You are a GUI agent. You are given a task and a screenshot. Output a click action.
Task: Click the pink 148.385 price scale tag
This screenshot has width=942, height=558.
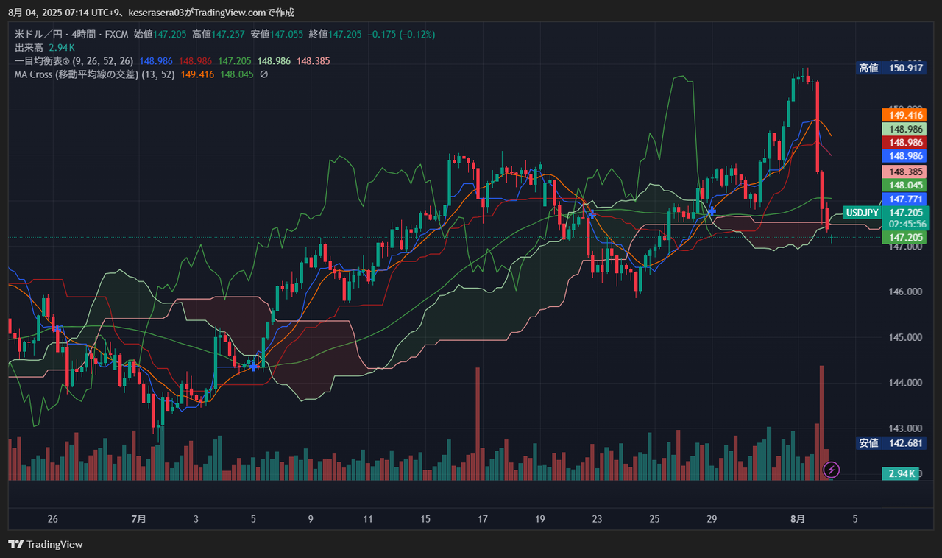(x=903, y=172)
